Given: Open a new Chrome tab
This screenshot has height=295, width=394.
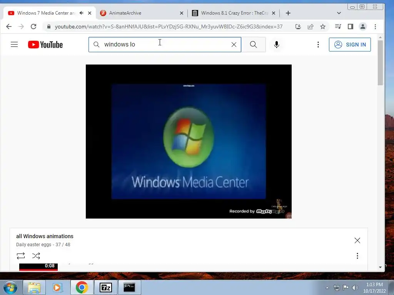Looking at the screenshot, I should 288,13.
